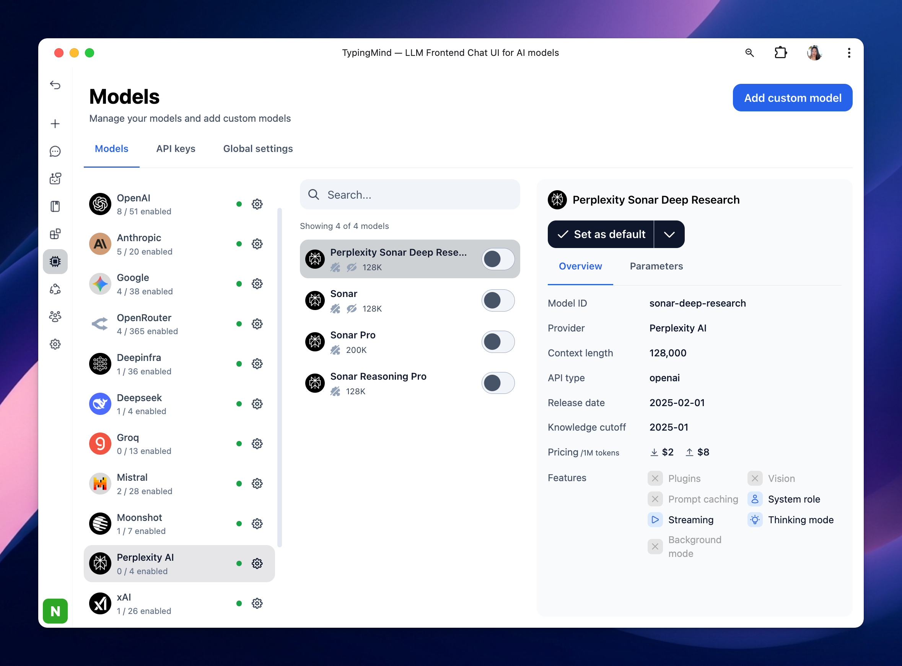Open the prompt library book icon
Image resolution: width=902 pixels, height=666 pixels.
55,206
